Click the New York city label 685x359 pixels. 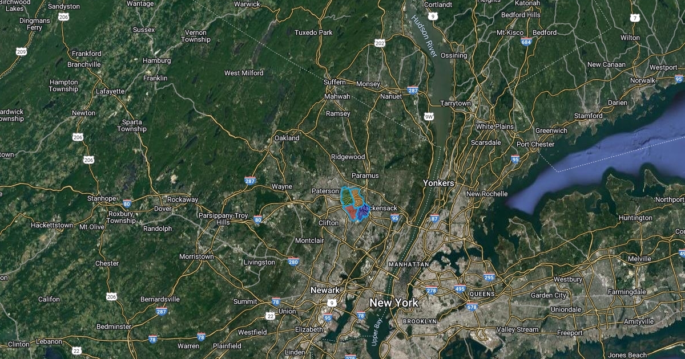click(394, 303)
